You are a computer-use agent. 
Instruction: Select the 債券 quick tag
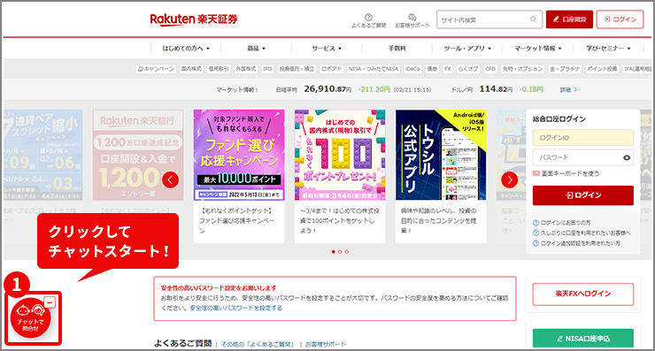(432, 69)
